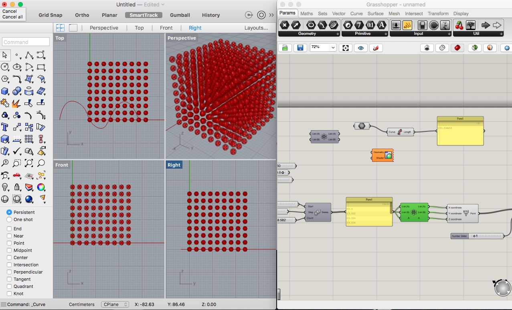Click the Text 'A' primitive icon
This screenshot has height=310, width=512.
pyautogui.click(x=382, y=25)
